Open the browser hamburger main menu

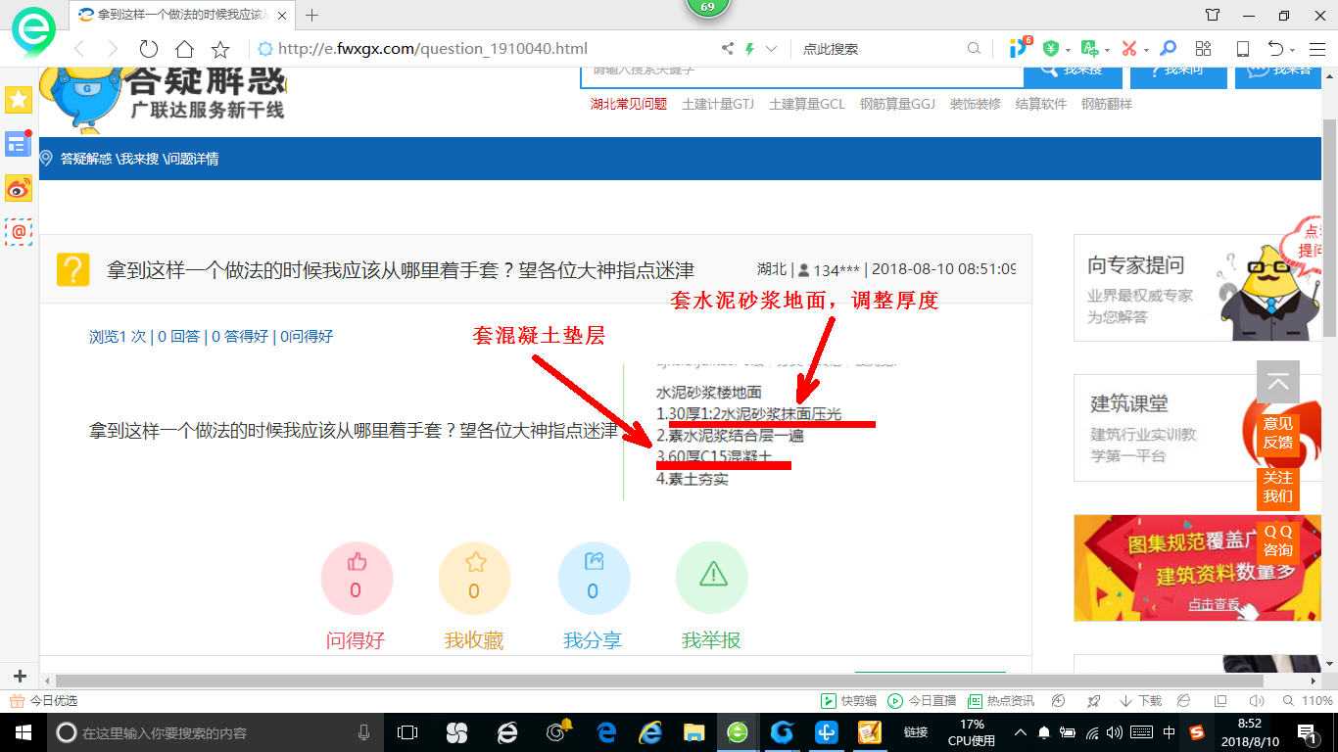click(x=1316, y=49)
